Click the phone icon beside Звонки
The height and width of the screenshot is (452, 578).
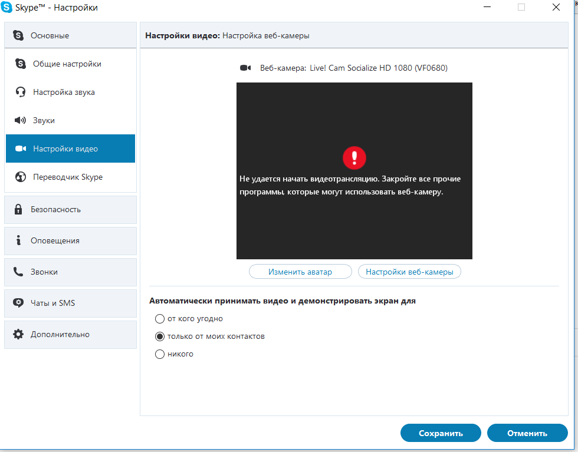[18, 272]
